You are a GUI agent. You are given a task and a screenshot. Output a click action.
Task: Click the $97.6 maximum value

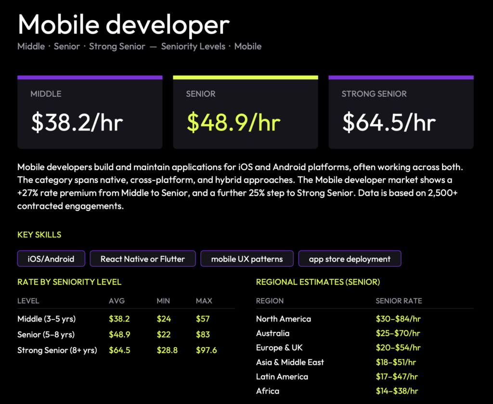206,350
